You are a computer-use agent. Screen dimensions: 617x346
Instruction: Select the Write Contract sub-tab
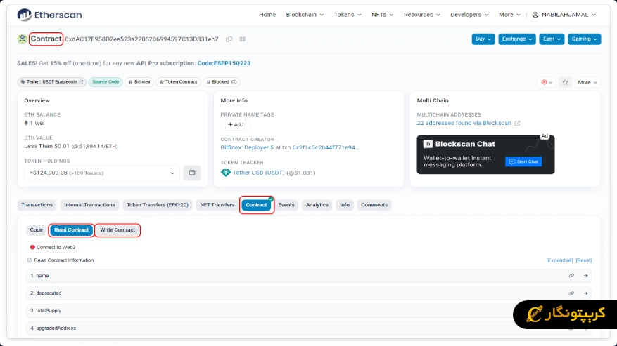point(117,229)
